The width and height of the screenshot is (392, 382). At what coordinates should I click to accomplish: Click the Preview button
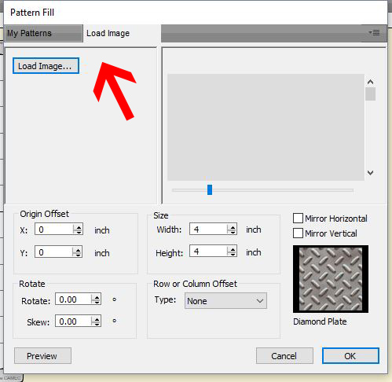pyautogui.click(x=42, y=356)
